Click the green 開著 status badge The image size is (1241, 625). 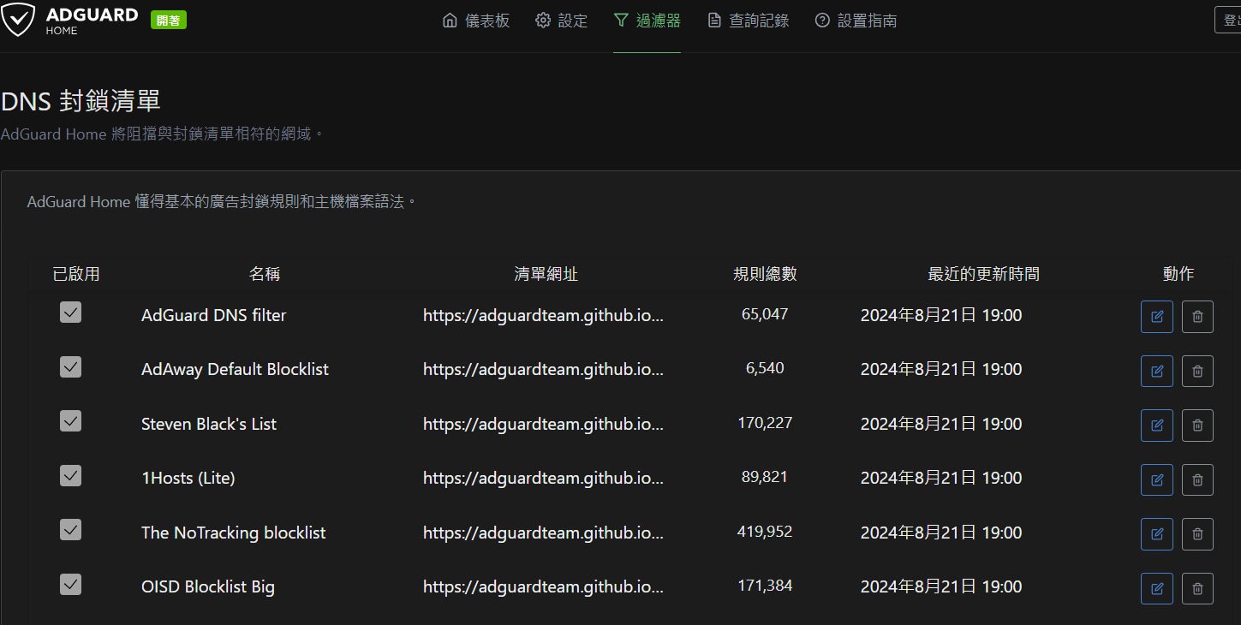(169, 21)
